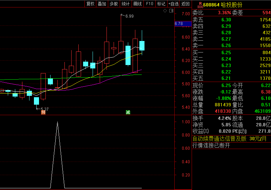Click the 自动续费通达信普及版 promotion link
This screenshot has height=190, width=271.
coord(219,139)
